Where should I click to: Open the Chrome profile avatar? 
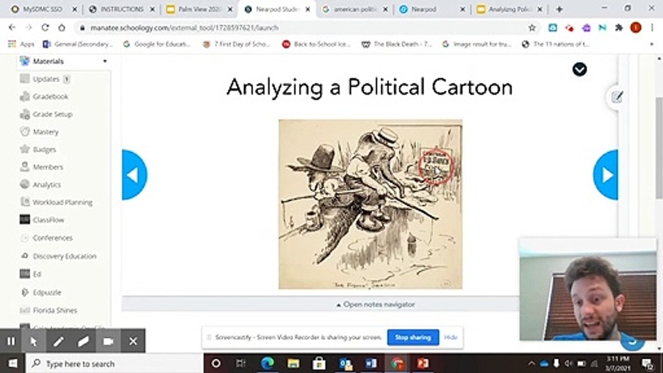(636, 28)
